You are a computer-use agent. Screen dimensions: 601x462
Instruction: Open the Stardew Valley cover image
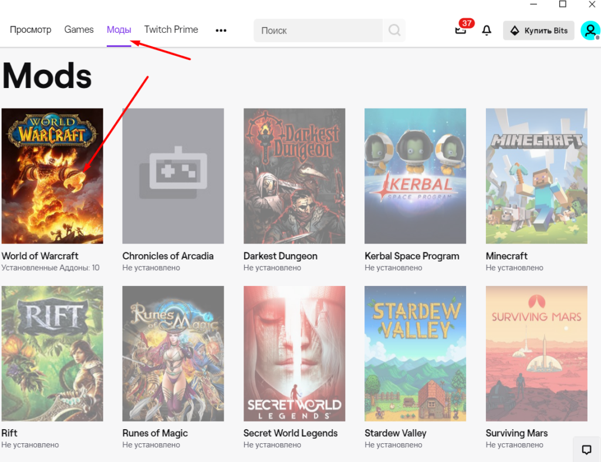pyautogui.click(x=415, y=353)
